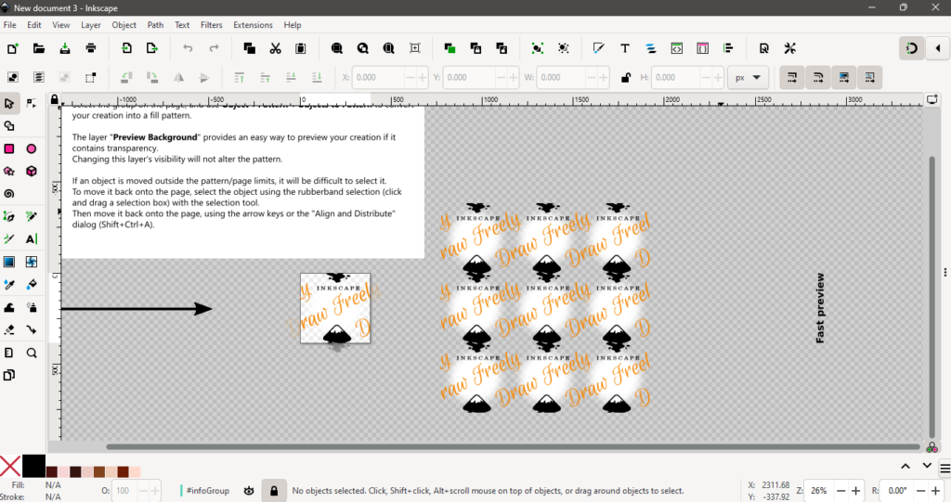Increase zoom with plus button
The image size is (951, 502).
click(x=855, y=491)
